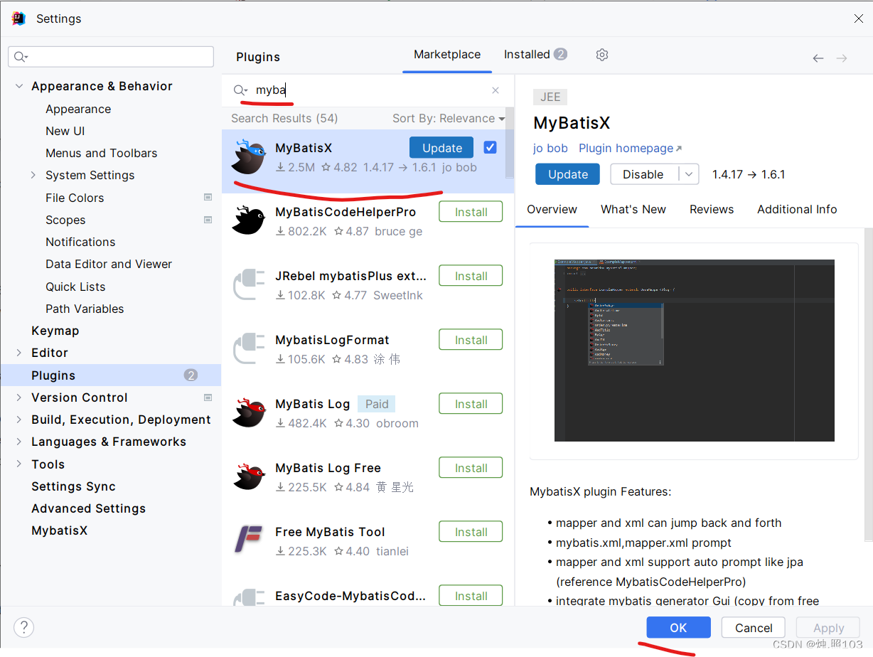Toggle the MyBatisX enabled checkbox

[x=490, y=147]
